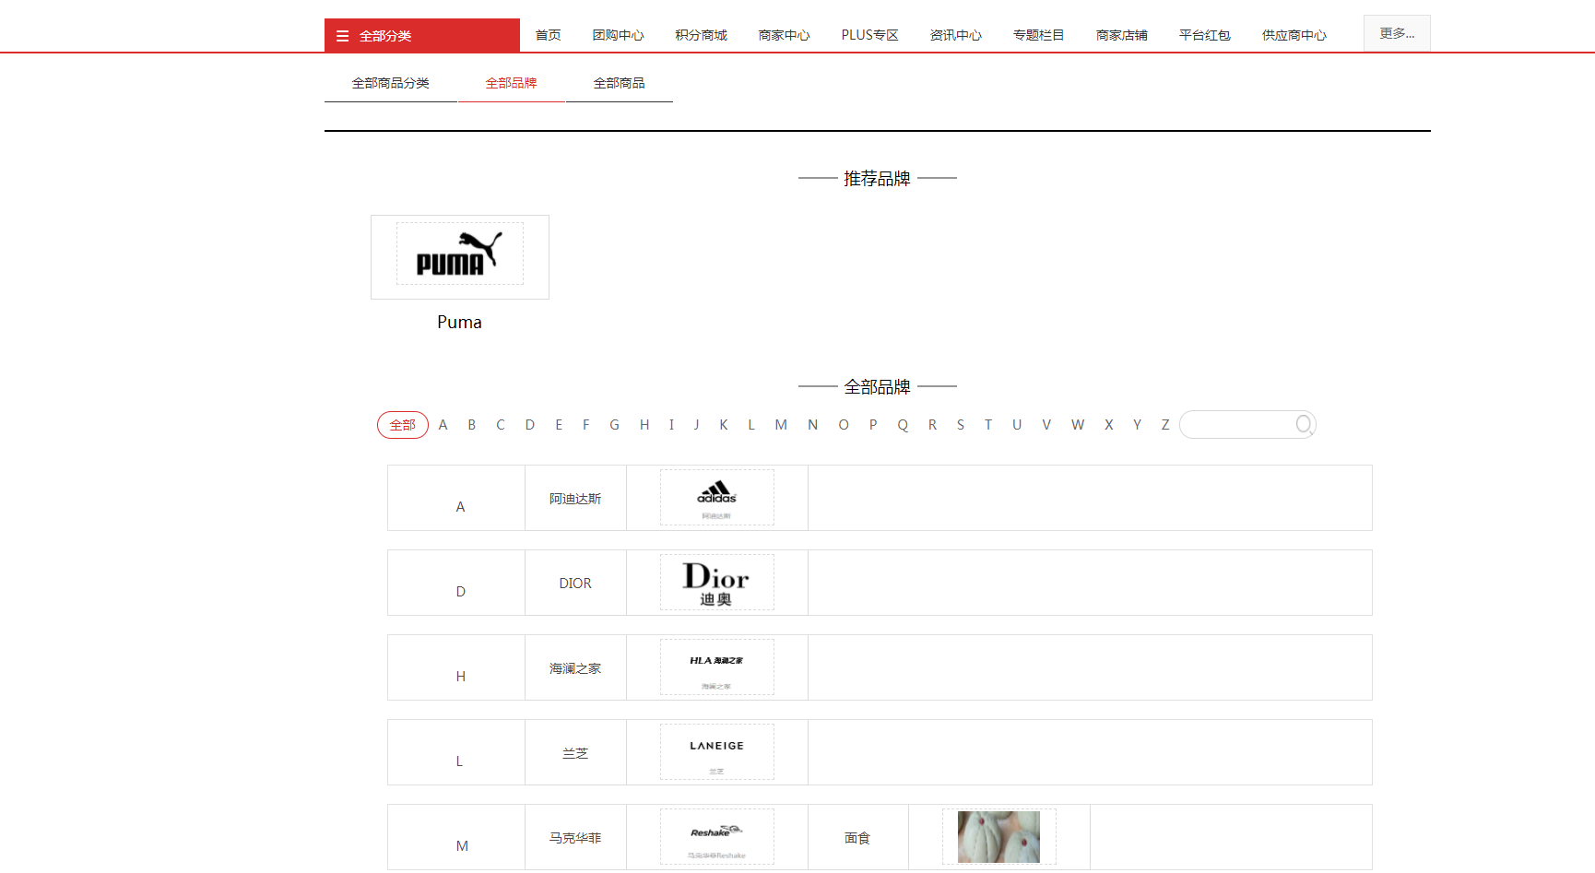
Task: Filter brands by letter L
Action: [x=751, y=425]
